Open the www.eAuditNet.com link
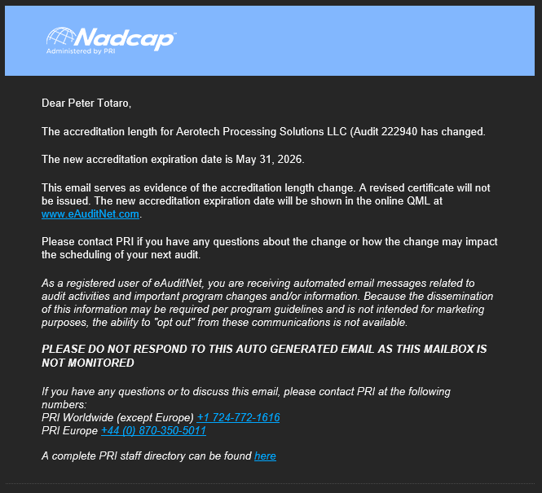542x493 pixels. click(90, 214)
